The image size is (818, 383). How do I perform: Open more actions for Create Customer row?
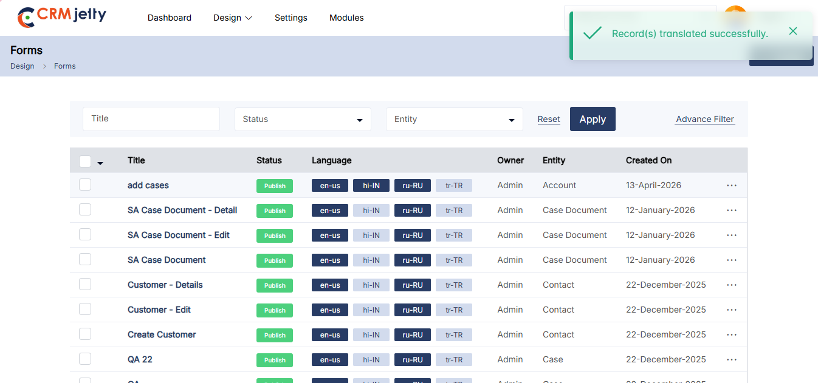click(731, 334)
